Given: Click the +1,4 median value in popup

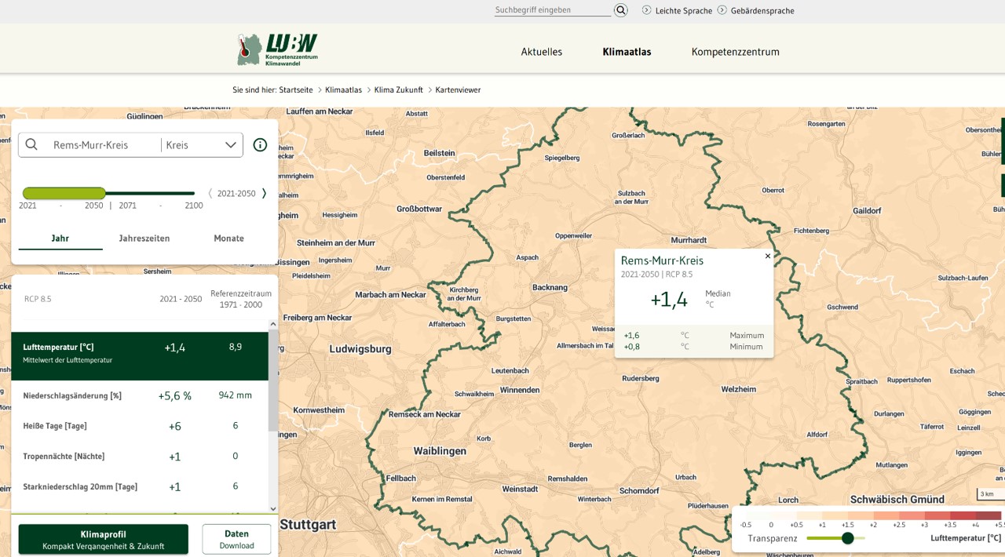Looking at the screenshot, I should (669, 299).
